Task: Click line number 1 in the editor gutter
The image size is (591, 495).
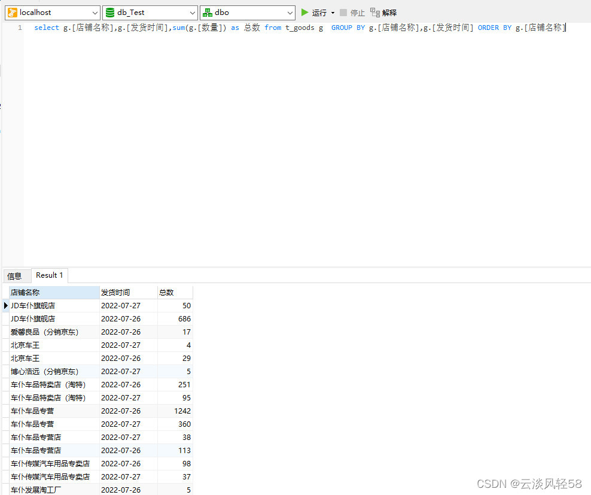Action: pyautogui.click(x=20, y=28)
